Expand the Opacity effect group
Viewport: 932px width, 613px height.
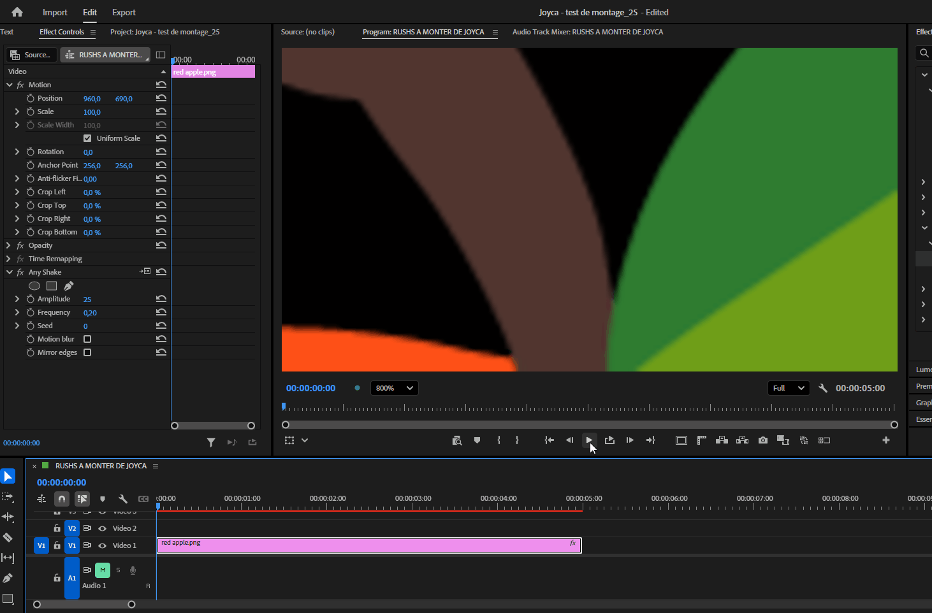(x=8, y=245)
